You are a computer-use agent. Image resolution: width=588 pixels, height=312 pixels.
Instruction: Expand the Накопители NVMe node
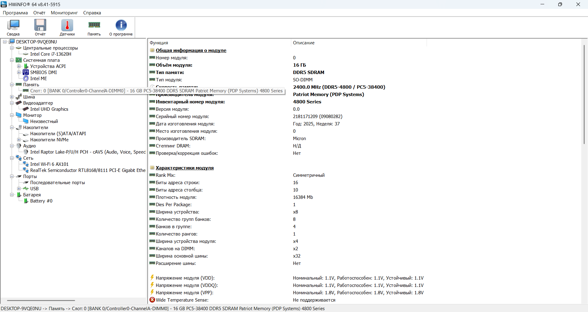(x=19, y=139)
